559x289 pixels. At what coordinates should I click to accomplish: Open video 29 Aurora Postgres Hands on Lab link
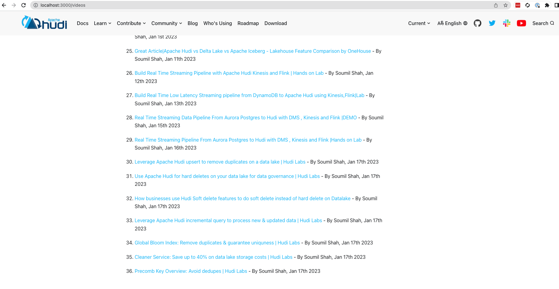coord(248,140)
